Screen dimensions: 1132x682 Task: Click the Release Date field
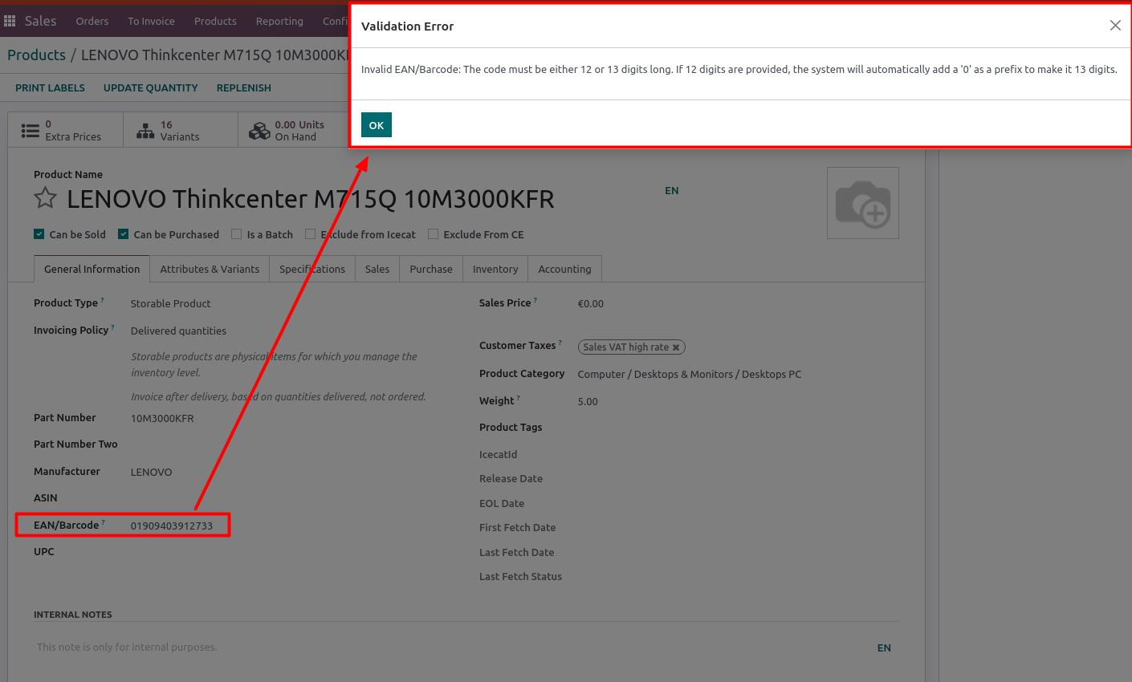(x=737, y=479)
